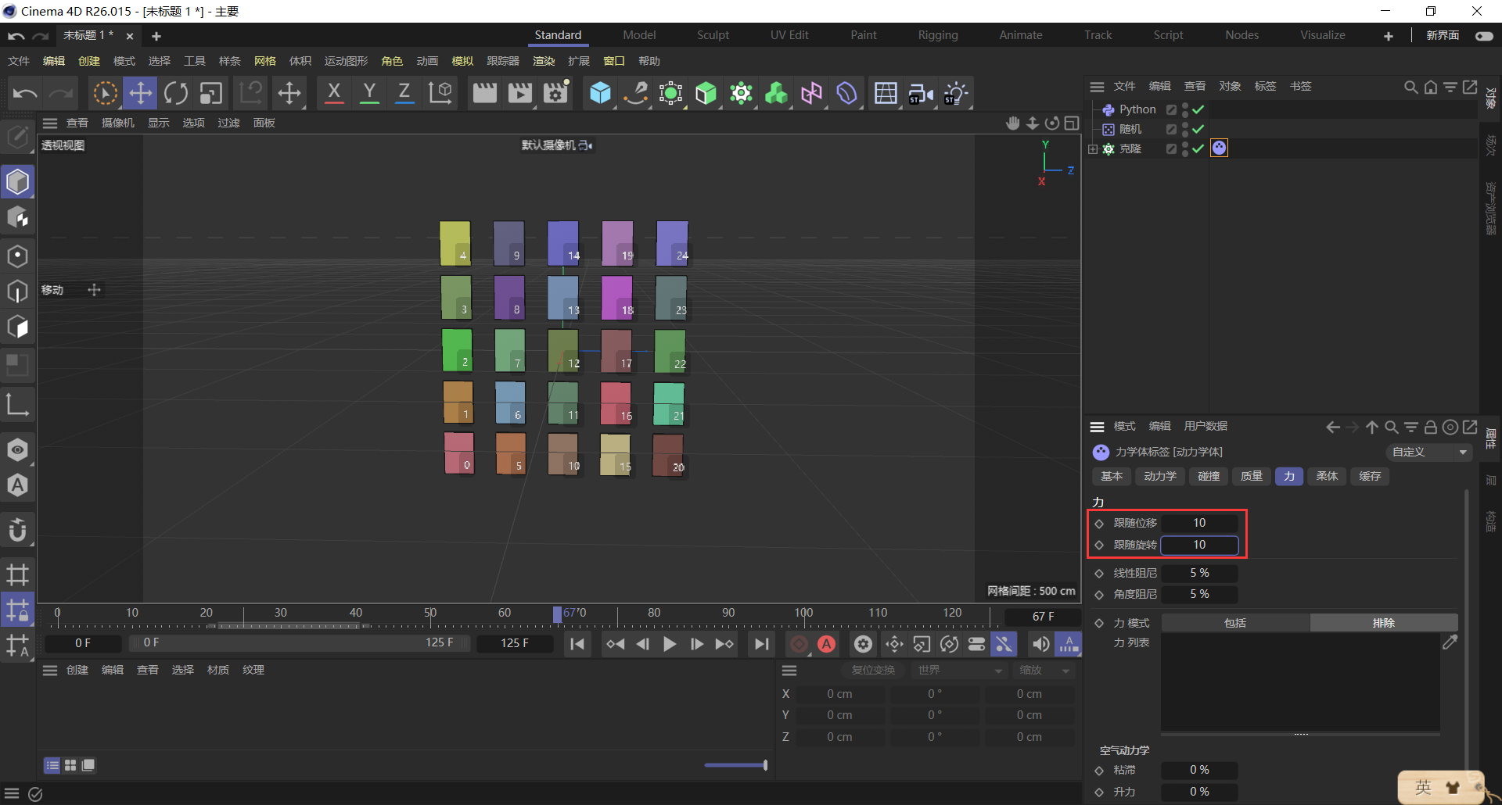This screenshot has width=1502, height=805.
Task: Open the 碰撞 tab in attributes
Action: [1209, 476]
